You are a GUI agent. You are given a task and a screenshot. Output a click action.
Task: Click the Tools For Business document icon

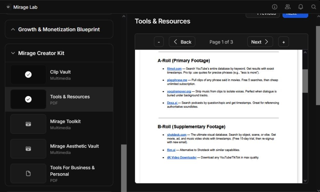point(28,173)
